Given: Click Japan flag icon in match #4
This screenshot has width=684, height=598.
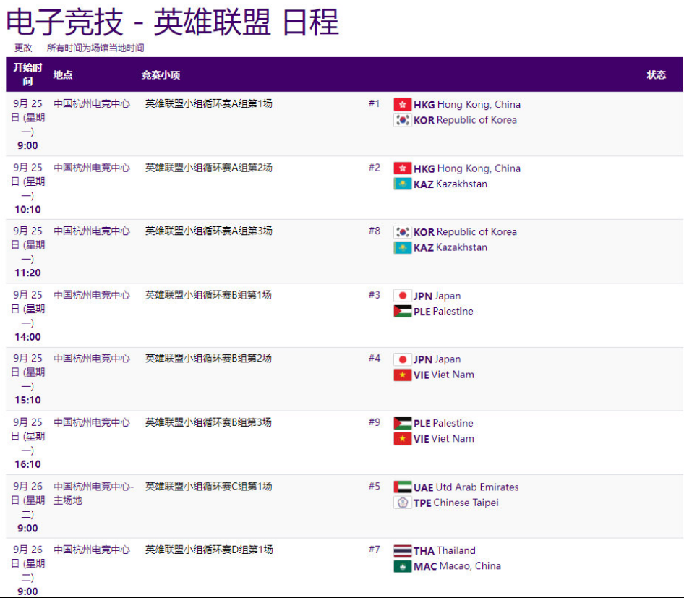Looking at the screenshot, I should pos(402,359).
